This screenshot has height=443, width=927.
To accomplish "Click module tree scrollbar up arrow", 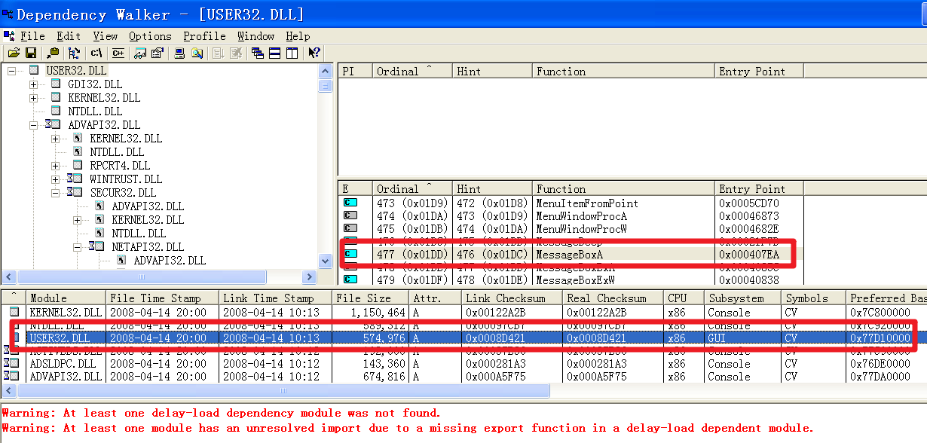I will pyautogui.click(x=326, y=72).
